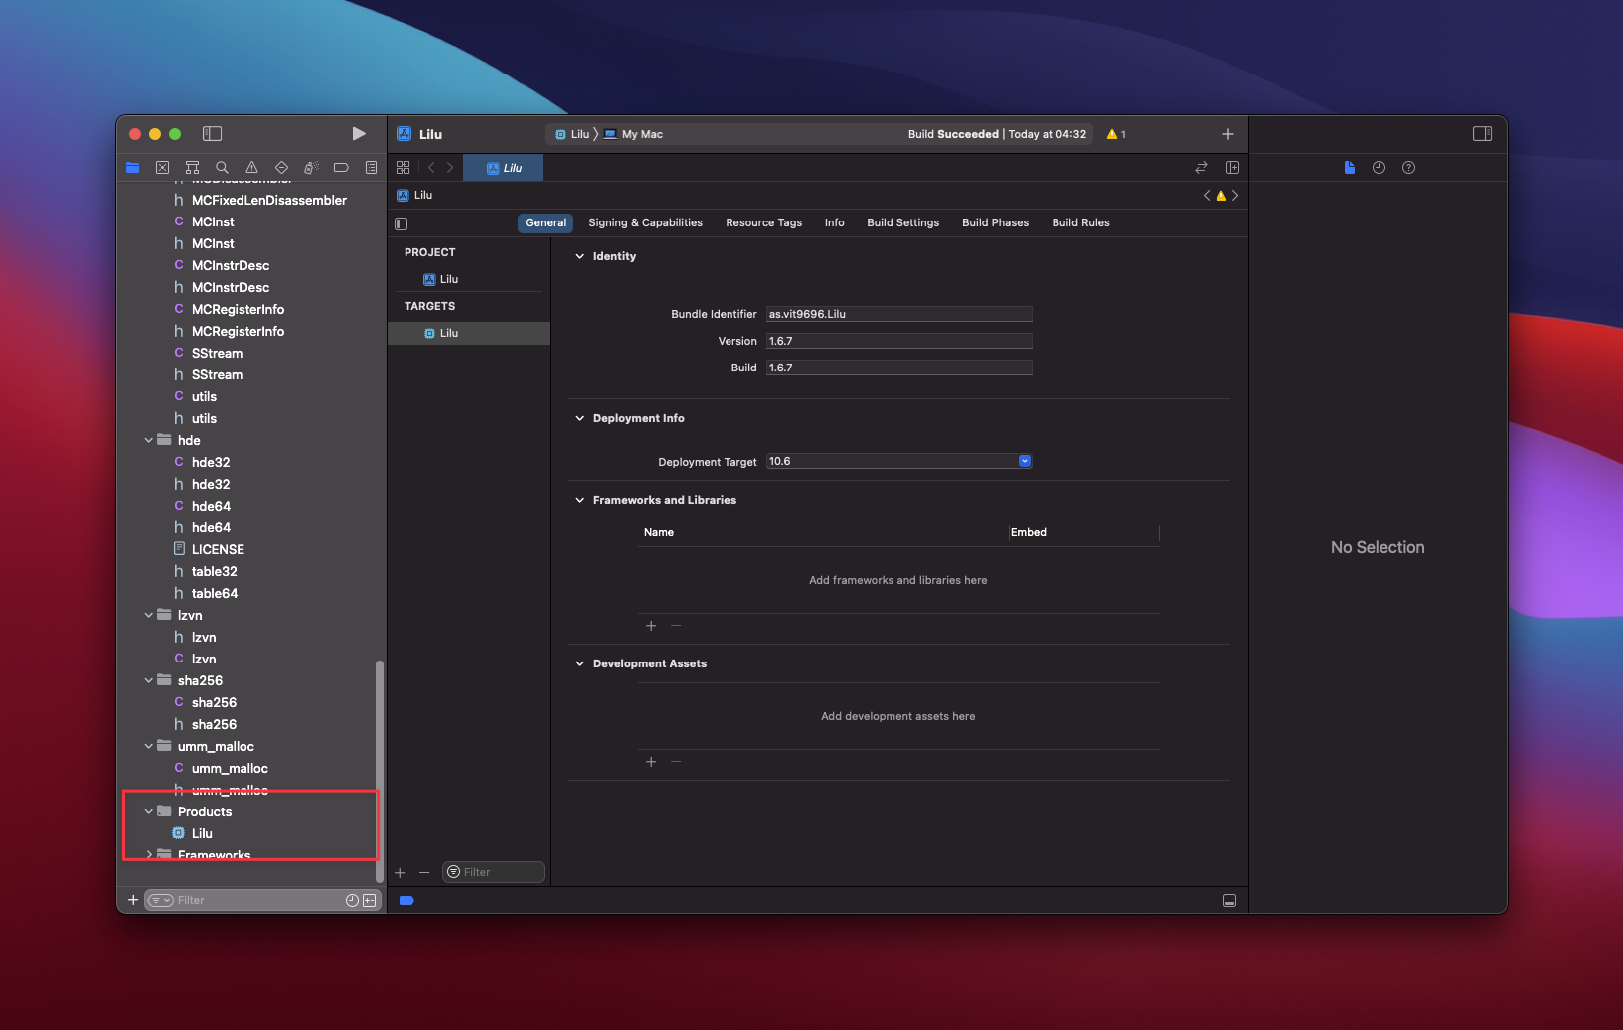Open the Build Settings tab
The width and height of the screenshot is (1623, 1030).
tap(902, 222)
